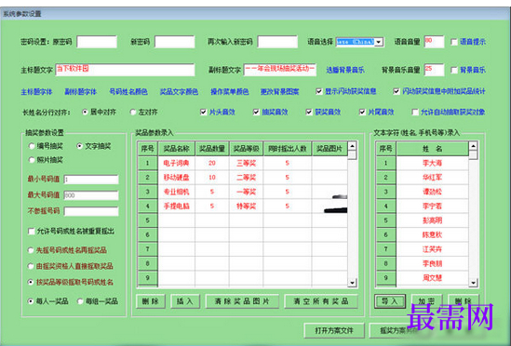511x346 pixels.
Task: Click the 导入 button under names list
Action: [x=390, y=301]
